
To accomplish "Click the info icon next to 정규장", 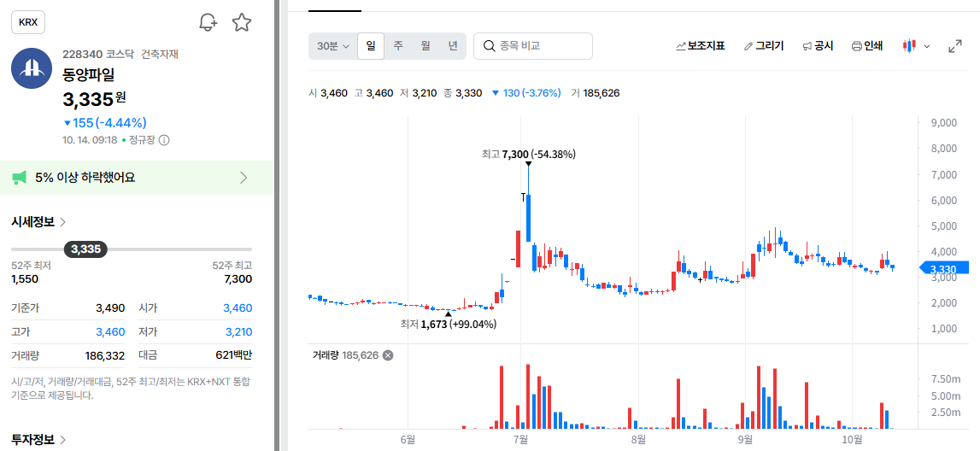I will click(164, 140).
